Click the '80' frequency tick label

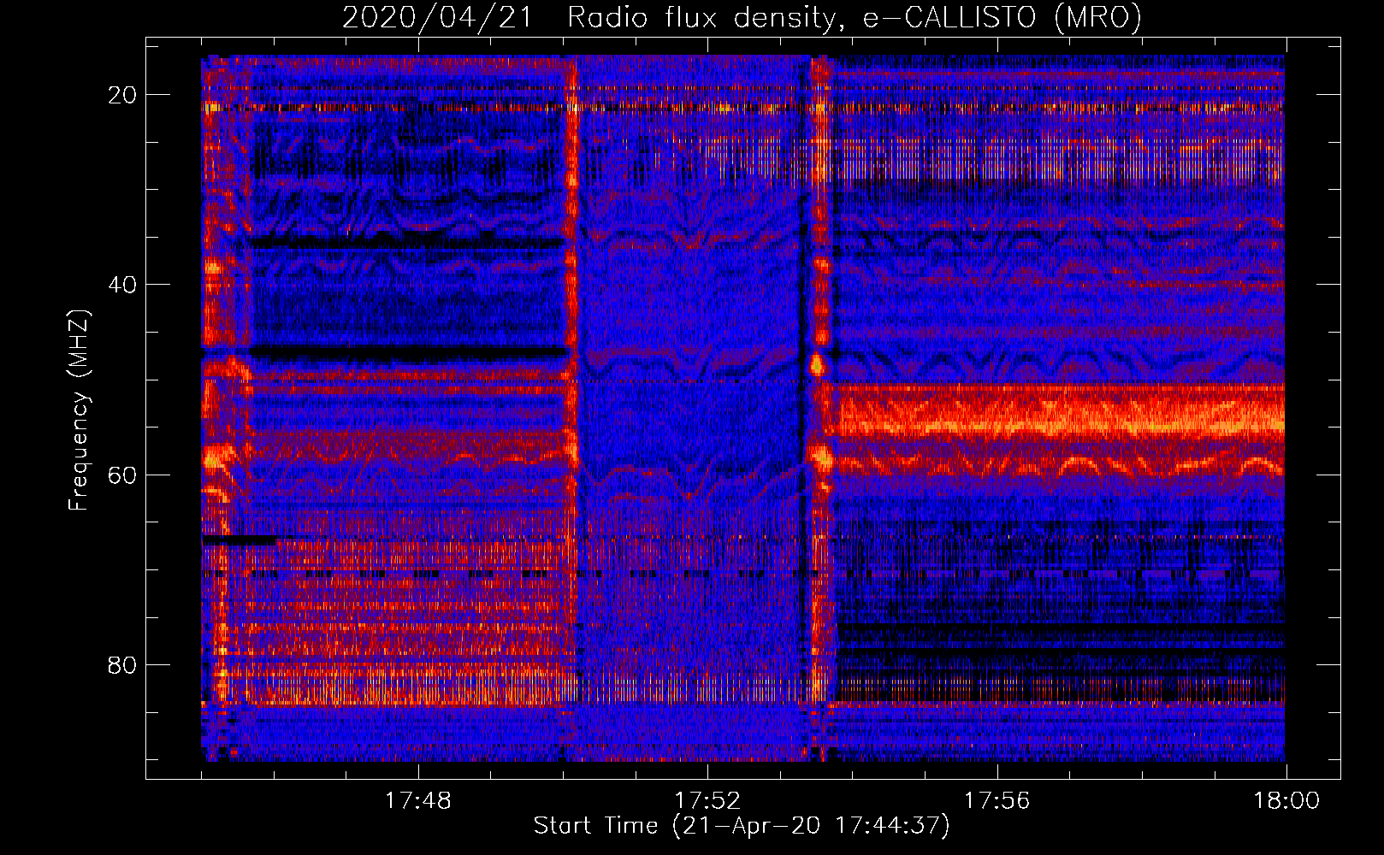click(122, 664)
